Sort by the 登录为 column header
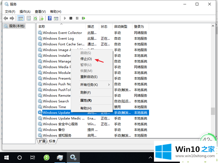 141,26
